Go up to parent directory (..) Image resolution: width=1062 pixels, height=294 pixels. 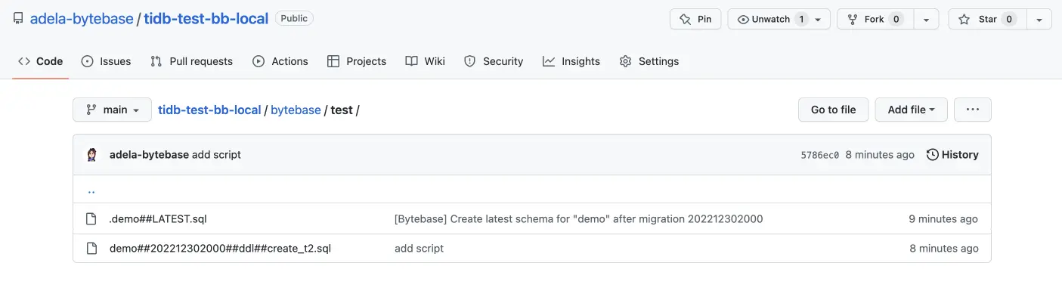coord(91,190)
